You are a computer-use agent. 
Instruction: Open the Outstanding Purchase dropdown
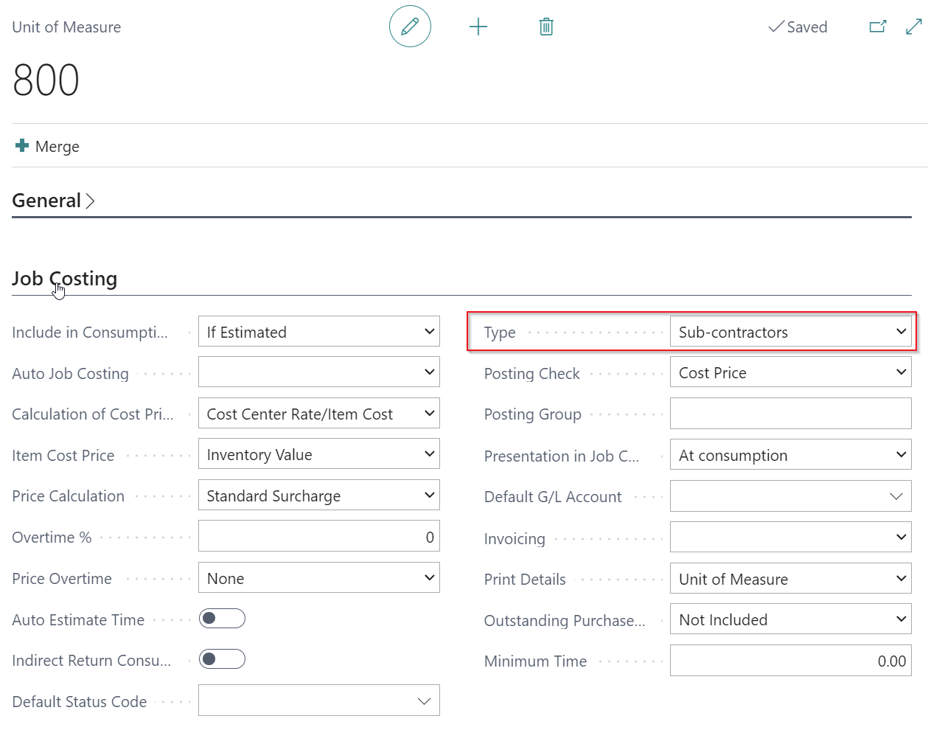click(791, 619)
